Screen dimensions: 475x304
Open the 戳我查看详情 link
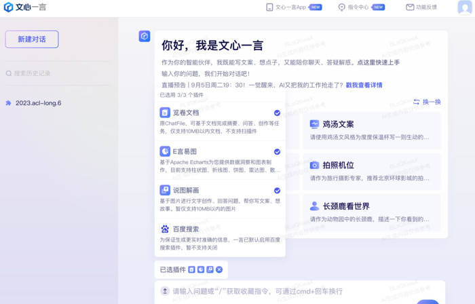click(x=364, y=85)
